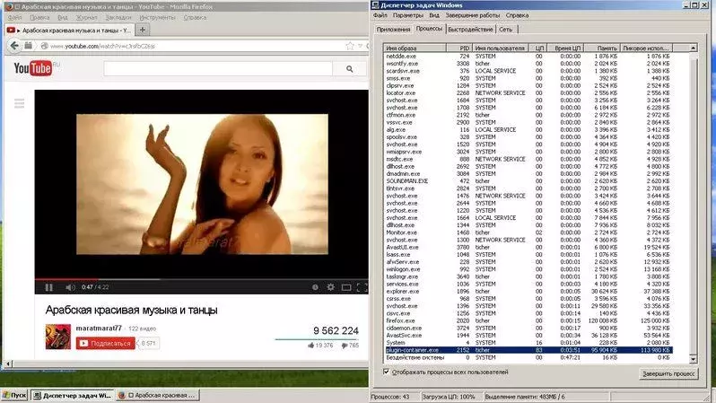Screen dimensions: 716x403
Task: Select netdde.exe process row
Action: coord(528,57)
